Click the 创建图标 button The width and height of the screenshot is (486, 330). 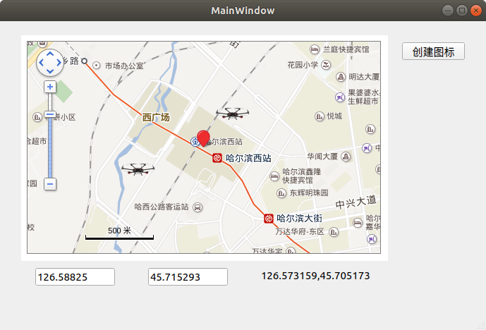(433, 51)
